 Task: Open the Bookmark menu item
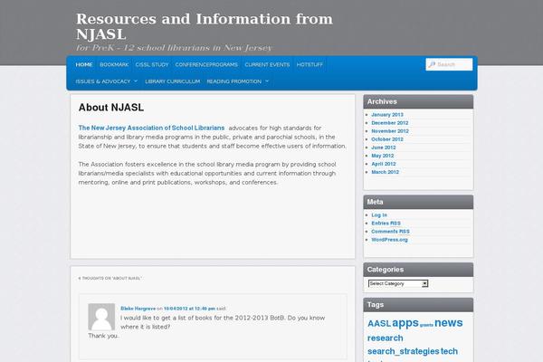pos(114,65)
